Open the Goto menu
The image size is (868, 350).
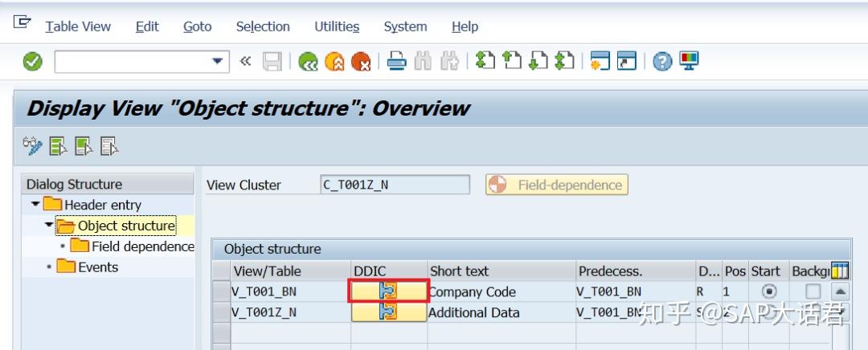point(197,26)
